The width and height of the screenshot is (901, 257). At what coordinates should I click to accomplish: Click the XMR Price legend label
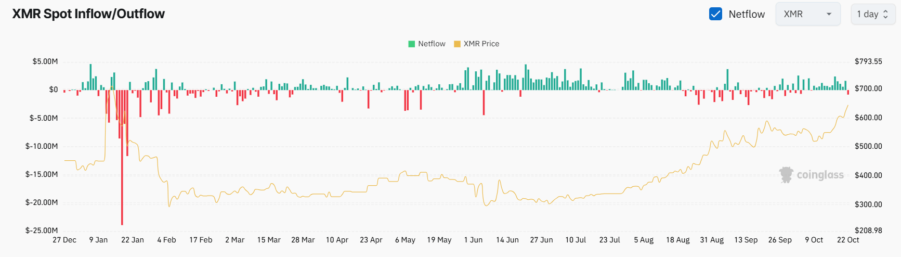[x=481, y=44]
